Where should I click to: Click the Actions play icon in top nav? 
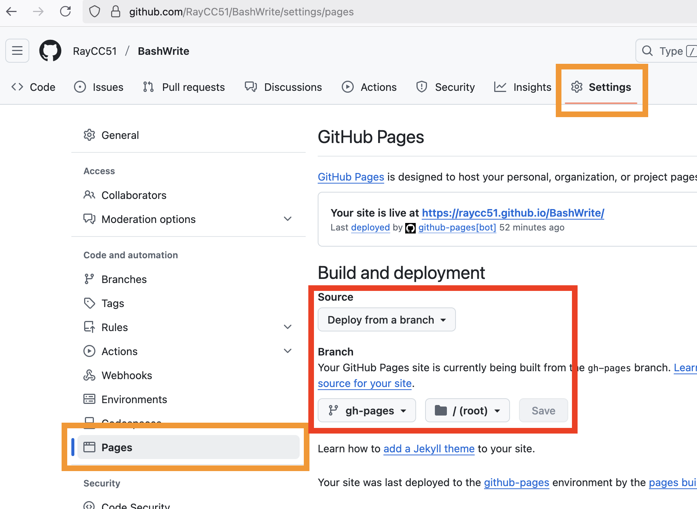tap(348, 87)
